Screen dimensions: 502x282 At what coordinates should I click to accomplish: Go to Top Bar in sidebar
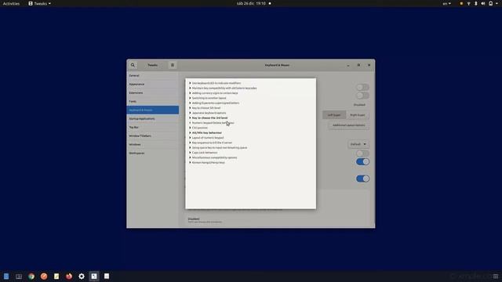tap(152, 127)
